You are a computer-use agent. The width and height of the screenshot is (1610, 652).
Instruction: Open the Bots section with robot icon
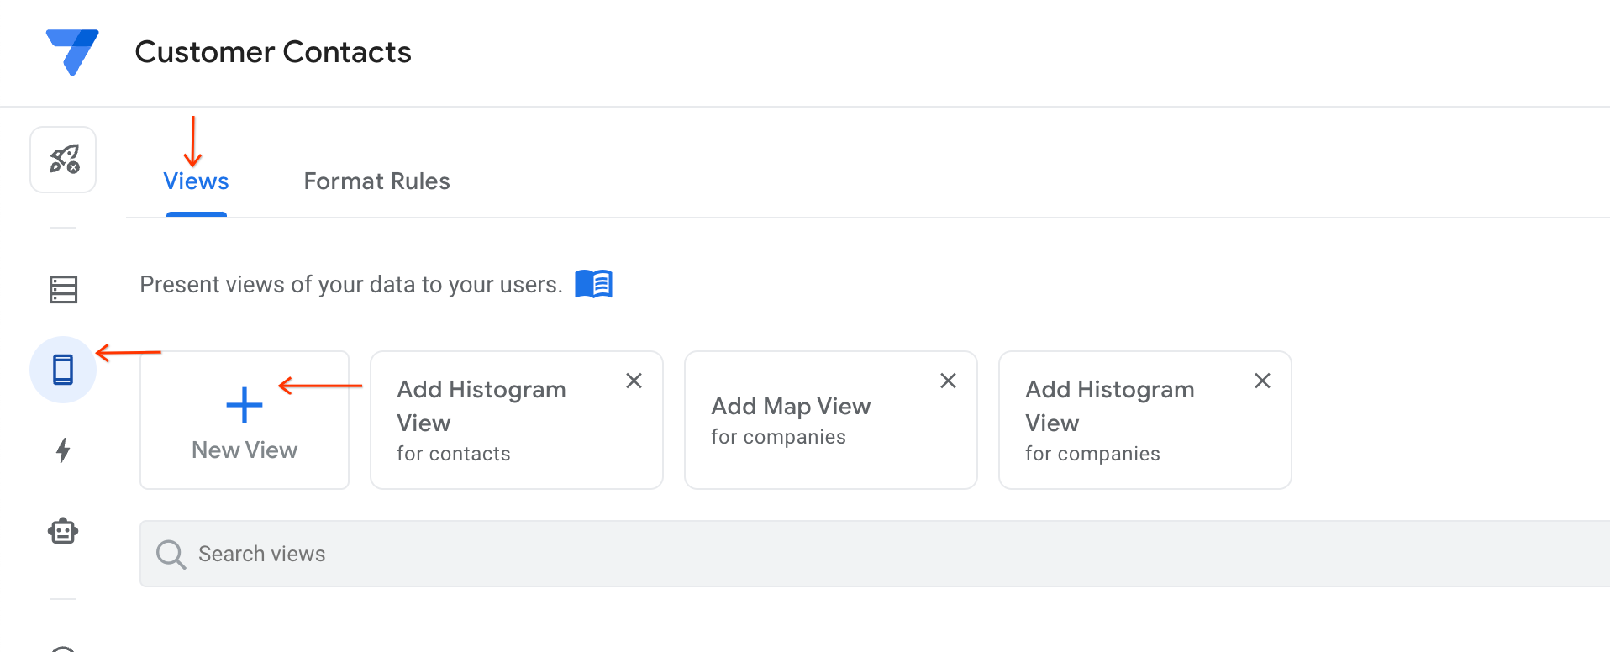point(63,530)
